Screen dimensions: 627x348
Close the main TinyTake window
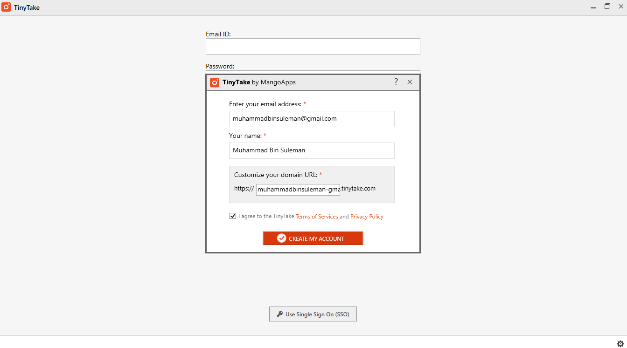pyautogui.click(x=621, y=7)
